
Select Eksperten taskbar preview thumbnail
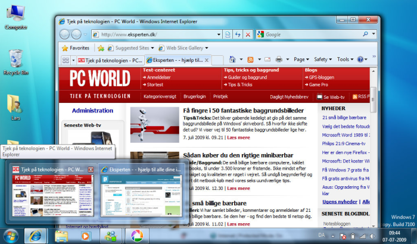(x=141, y=195)
